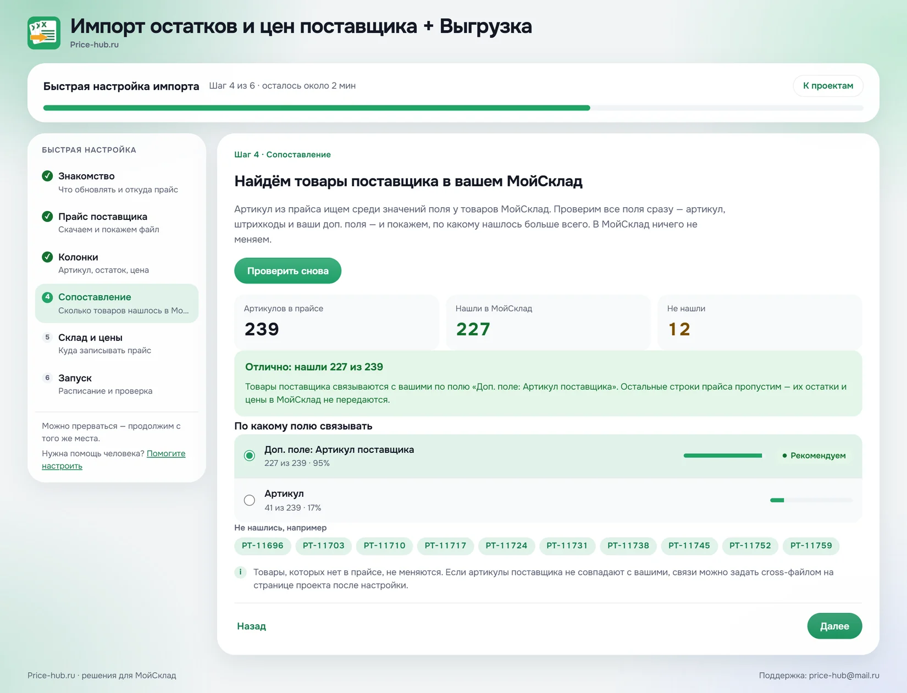Select the Артикул radio option
Image resolution: width=907 pixels, height=693 pixels.
click(250, 500)
